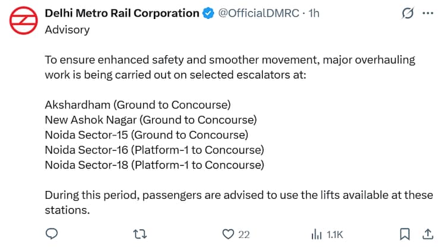446x248 pixels.
Task: Click the "Advisory" heading text
Action: click(67, 29)
